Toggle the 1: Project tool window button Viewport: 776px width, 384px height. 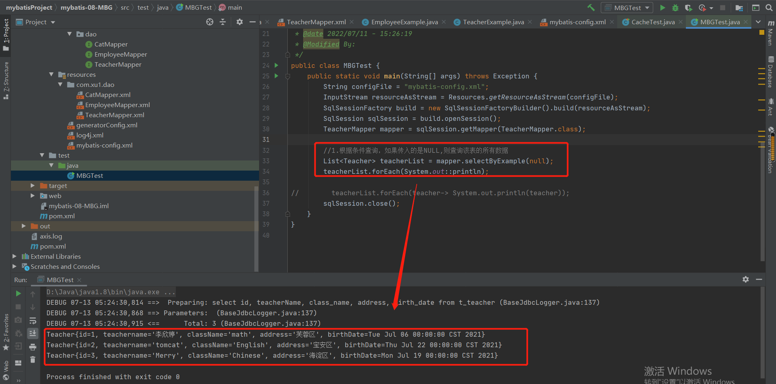(6, 35)
